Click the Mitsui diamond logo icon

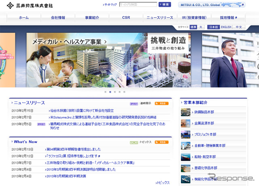coord(10,5)
